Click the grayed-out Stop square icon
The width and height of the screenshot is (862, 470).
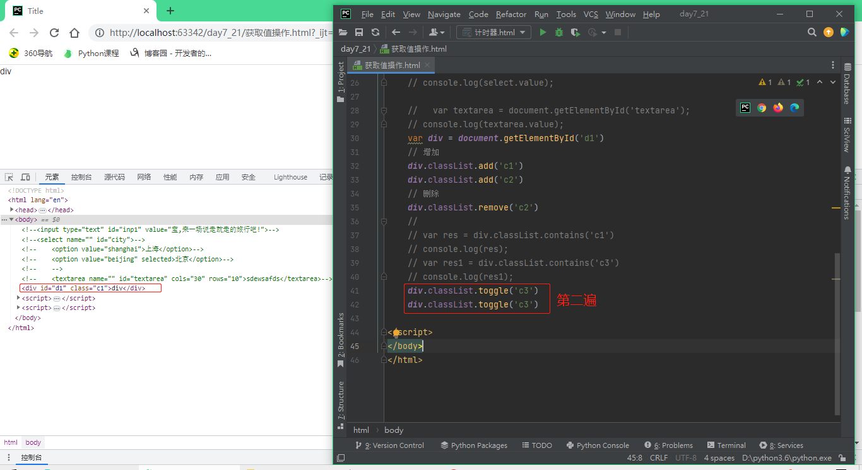618,32
